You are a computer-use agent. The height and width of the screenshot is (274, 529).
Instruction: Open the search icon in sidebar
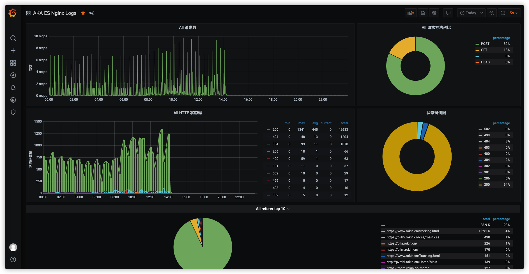[x=13, y=38]
